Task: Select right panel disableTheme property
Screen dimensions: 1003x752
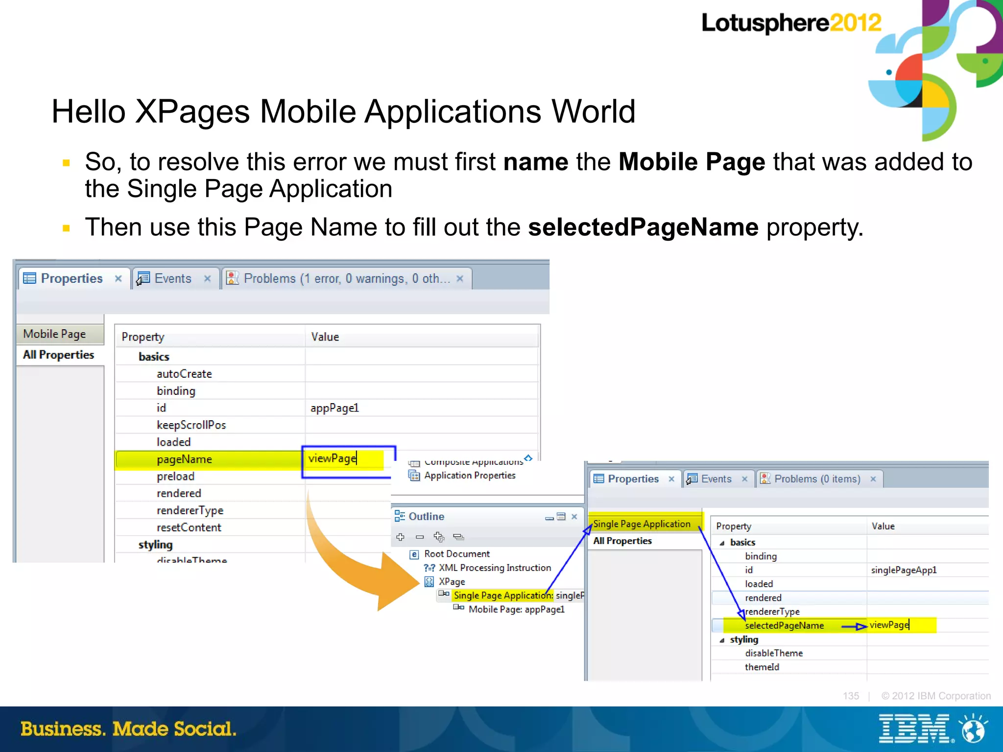Action: tap(774, 653)
